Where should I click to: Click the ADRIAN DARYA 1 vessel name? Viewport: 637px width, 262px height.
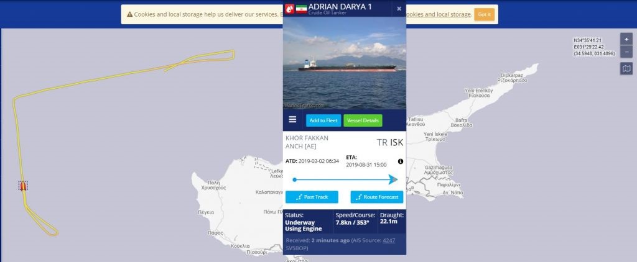click(x=340, y=6)
